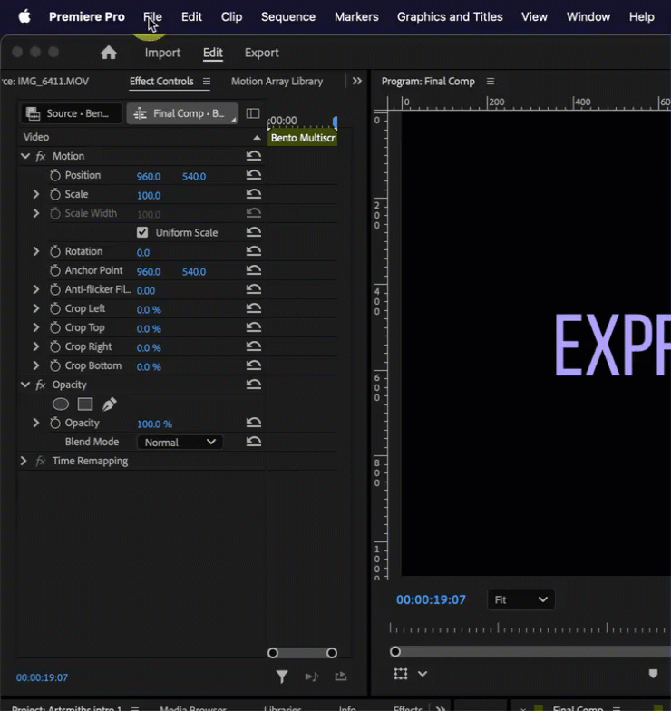Edit the Scale value field
Screen dimensions: 671x711
coord(148,195)
